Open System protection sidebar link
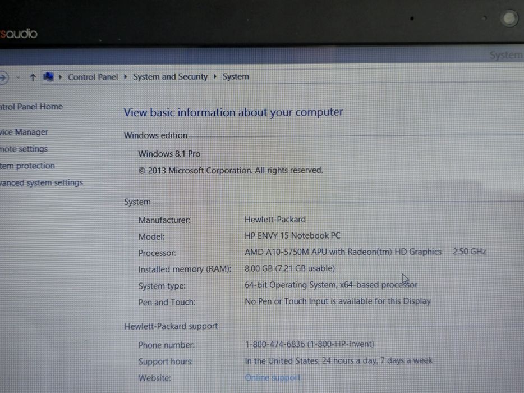524x393 pixels. [27, 166]
